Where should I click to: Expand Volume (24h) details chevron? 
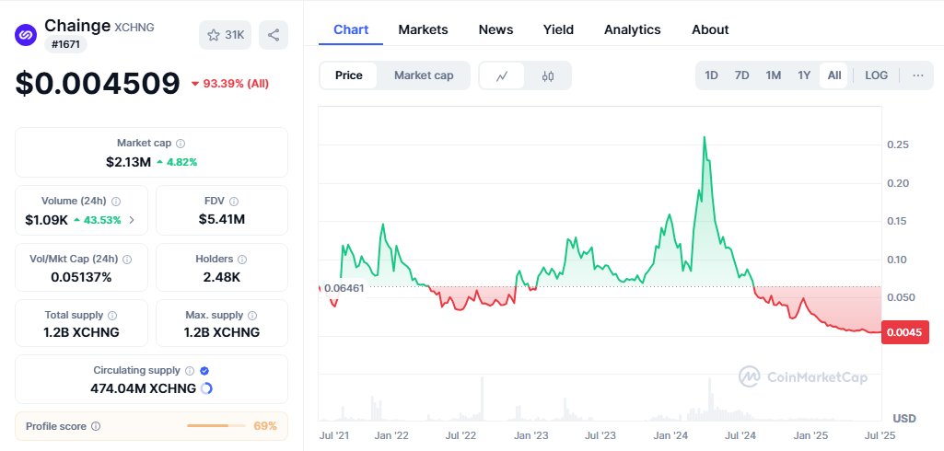tap(132, 220)
